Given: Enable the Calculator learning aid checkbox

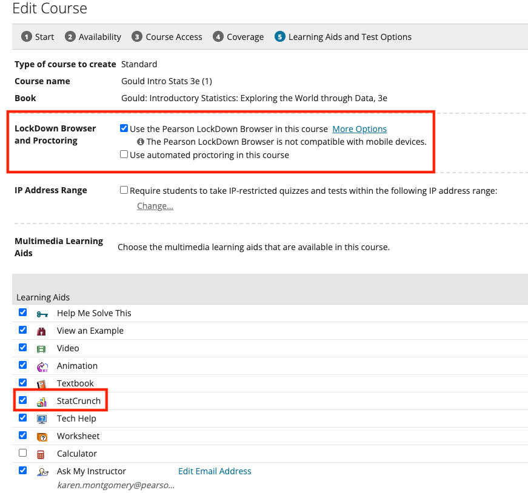Looking at the screenshot, I should click(23, 453).
